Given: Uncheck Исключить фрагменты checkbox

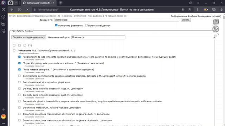Looking at the screenshot, I should click(56, 25).
